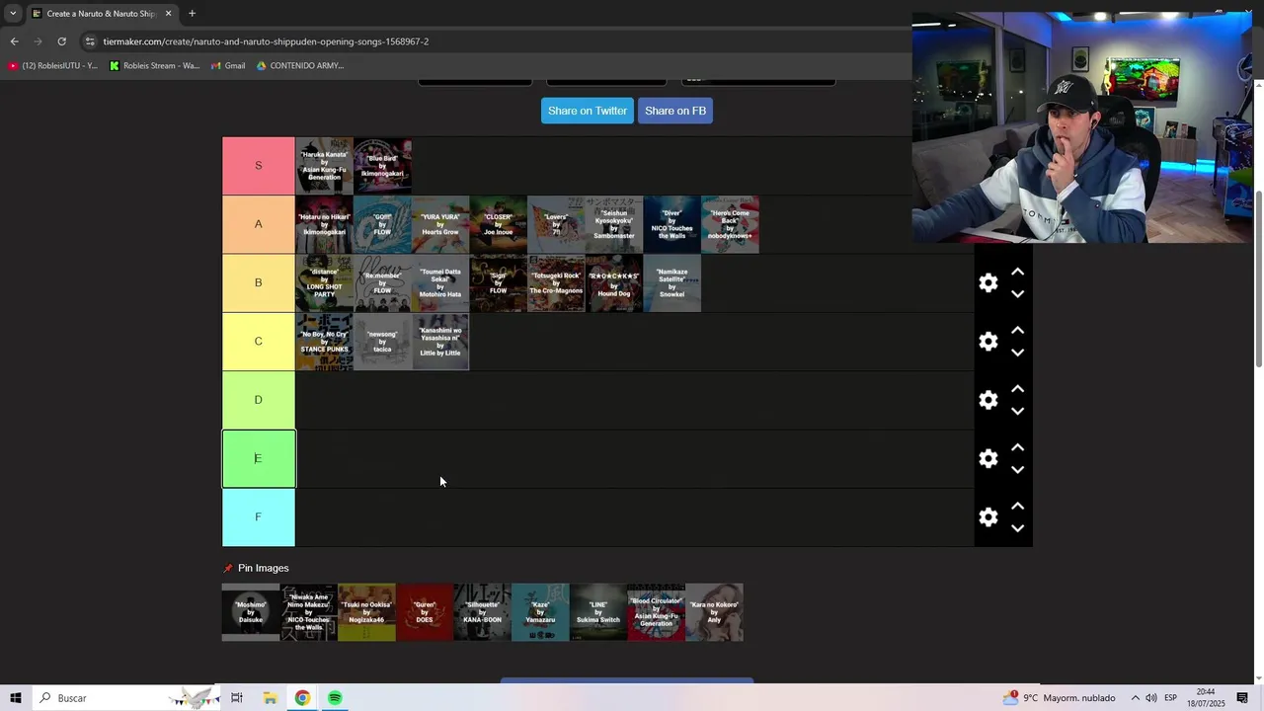The width and height of the screenshot is (1264, 711).
Task: Open settings gear for tier D row
Action: 988,400
